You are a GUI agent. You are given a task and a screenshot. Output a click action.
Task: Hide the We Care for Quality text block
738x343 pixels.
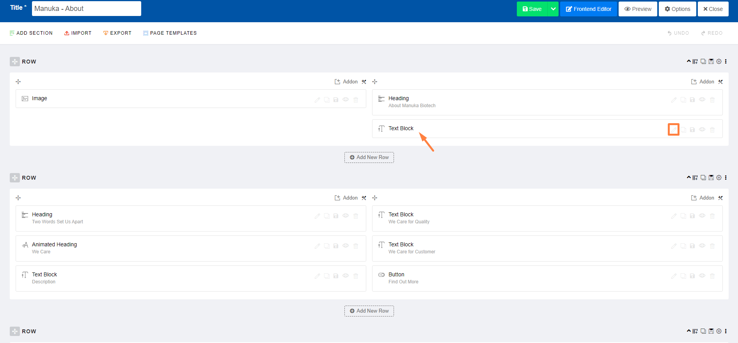702,216
